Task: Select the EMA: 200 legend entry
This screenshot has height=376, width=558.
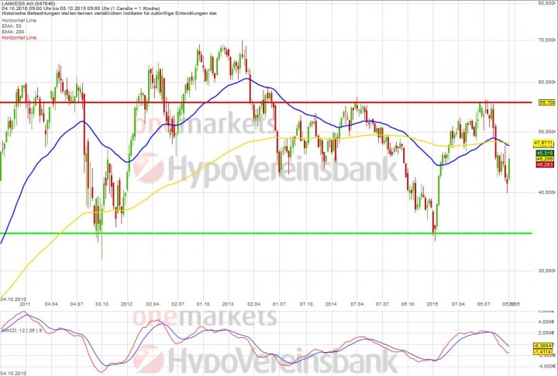Action: (x=12, y=32)
